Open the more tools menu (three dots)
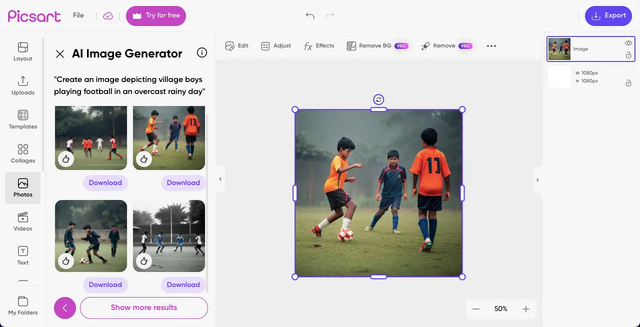Viewport: 640px width, 327px height. [x=491, y=46]
